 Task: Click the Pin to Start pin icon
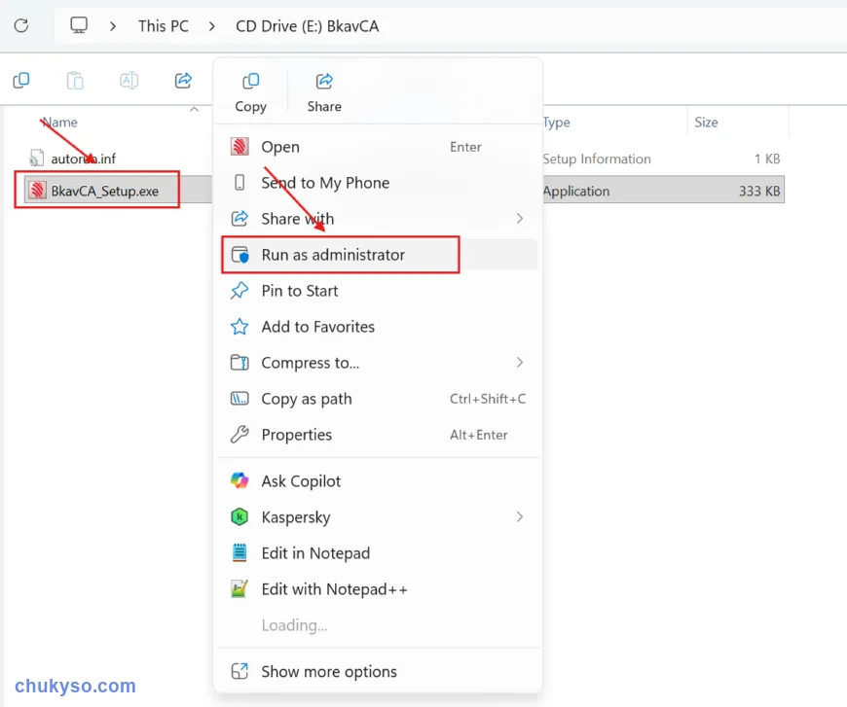[239, 291]
